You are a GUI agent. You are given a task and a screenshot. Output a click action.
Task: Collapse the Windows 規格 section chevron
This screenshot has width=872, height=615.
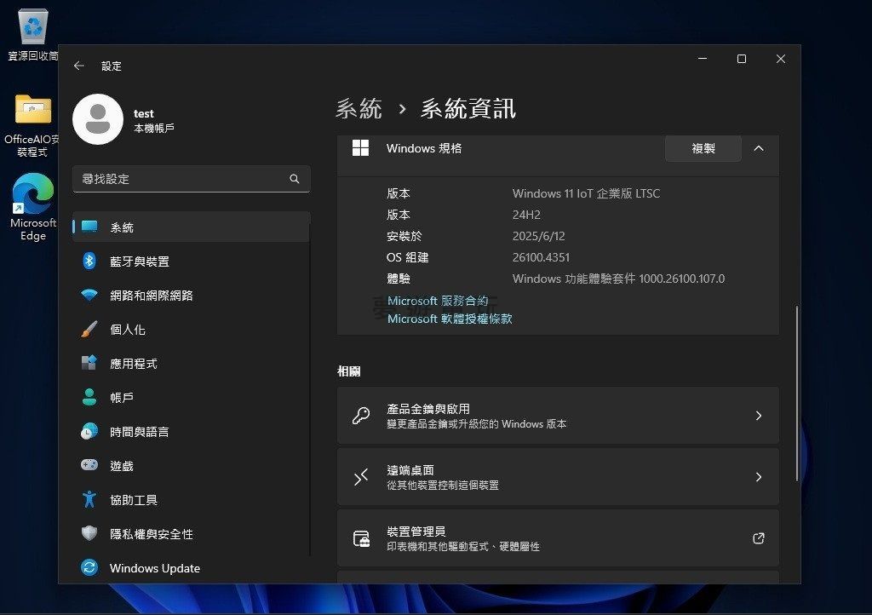coord(759,148)
